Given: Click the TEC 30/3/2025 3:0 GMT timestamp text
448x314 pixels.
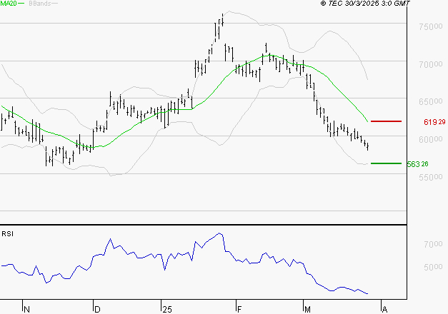Looking at the screenshot, I should (x=365, y=4).
